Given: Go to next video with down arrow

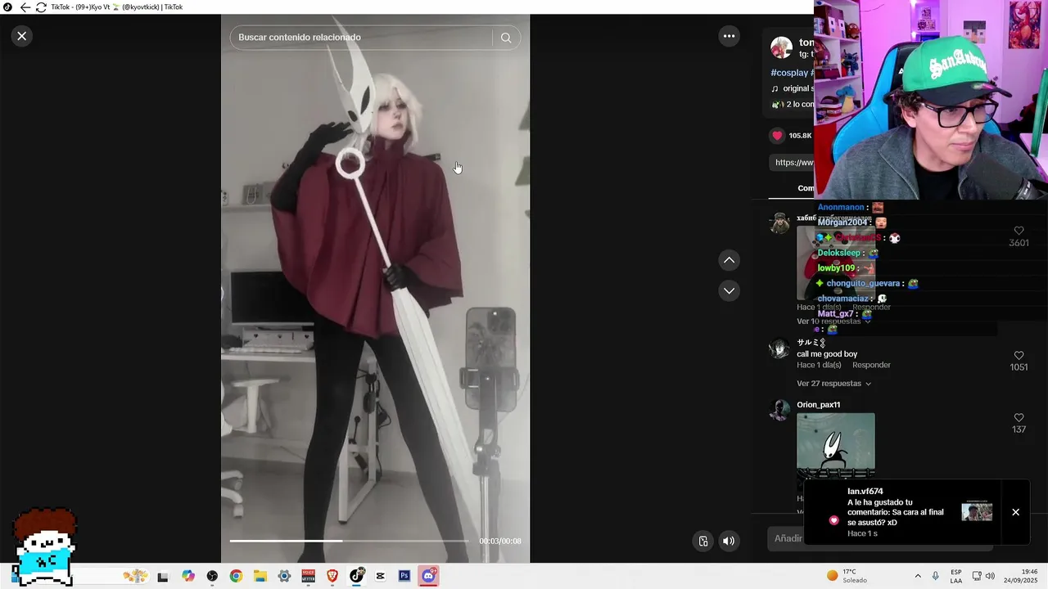Looking at the screenshot, I should 729,290.
